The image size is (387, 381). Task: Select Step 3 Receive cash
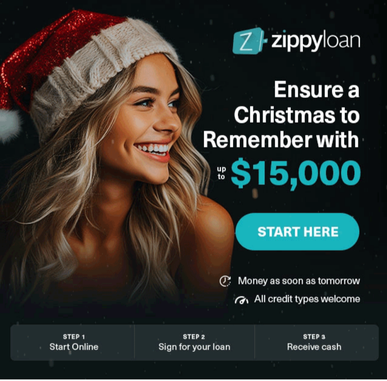(314, 343)
